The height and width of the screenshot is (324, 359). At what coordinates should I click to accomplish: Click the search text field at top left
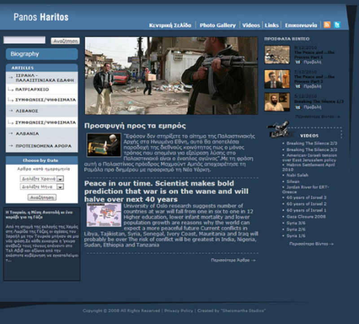click(x=24, y=40)
